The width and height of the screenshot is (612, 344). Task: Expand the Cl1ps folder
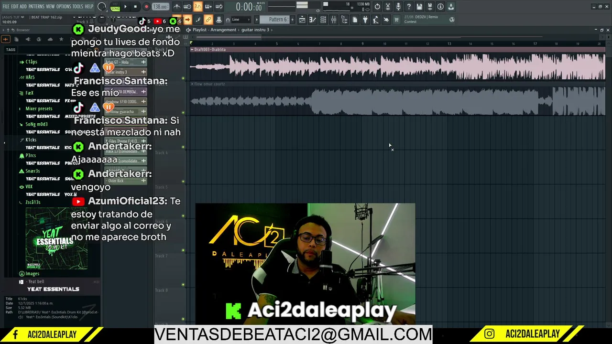[x=31, y=62]
